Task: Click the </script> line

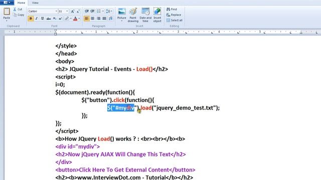Action: 67,131
